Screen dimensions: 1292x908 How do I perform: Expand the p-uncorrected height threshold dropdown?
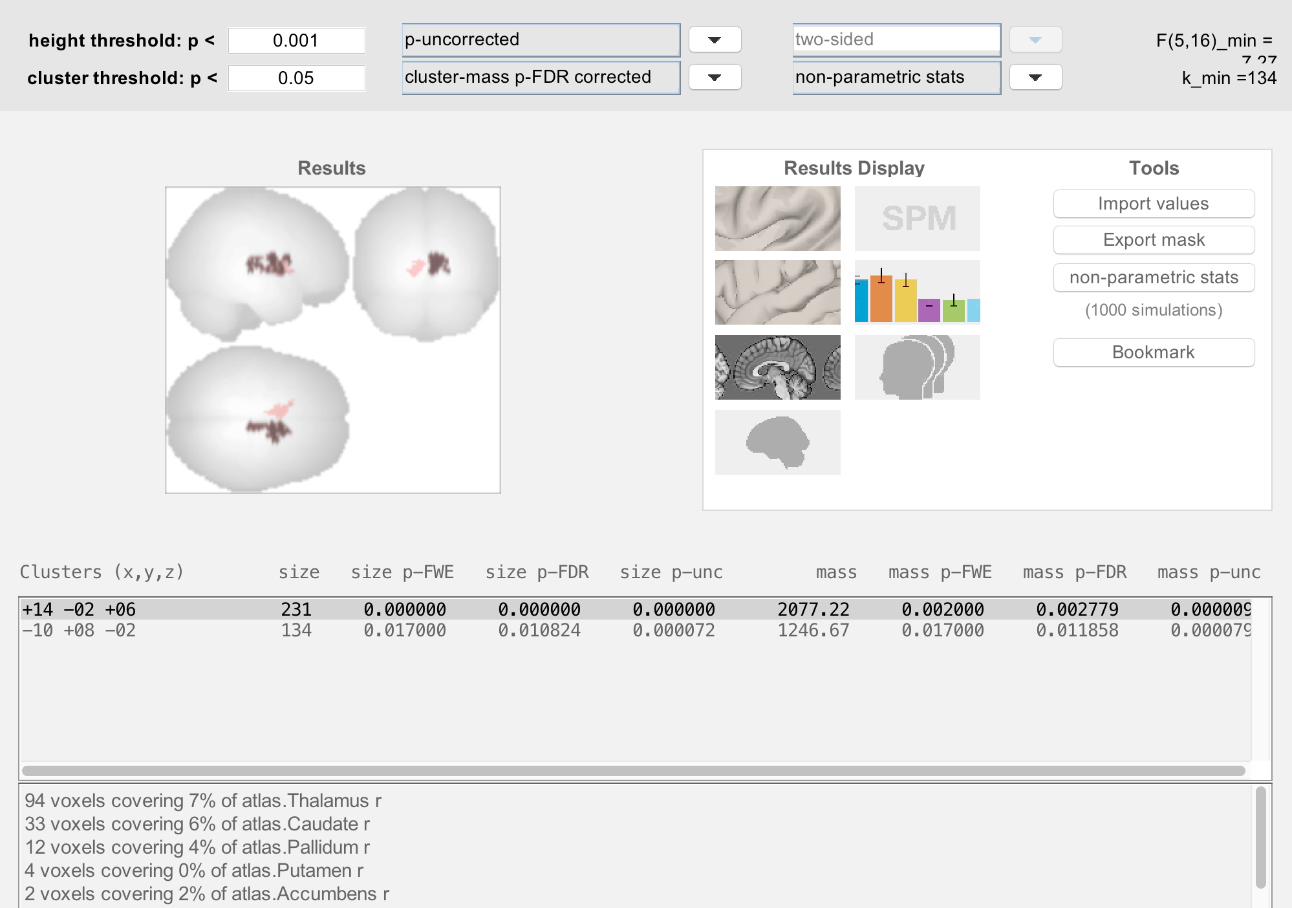tap(715, 40)
